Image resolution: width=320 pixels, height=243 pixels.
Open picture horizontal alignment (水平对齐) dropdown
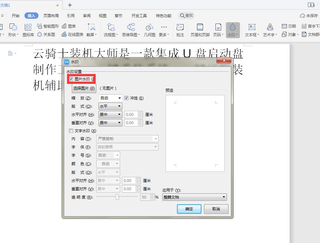click(x=110, y=114)
